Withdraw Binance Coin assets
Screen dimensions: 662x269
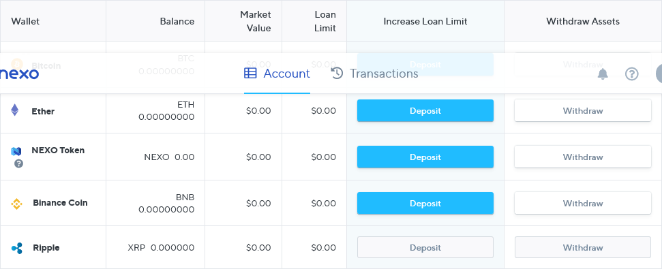(583, 203)
